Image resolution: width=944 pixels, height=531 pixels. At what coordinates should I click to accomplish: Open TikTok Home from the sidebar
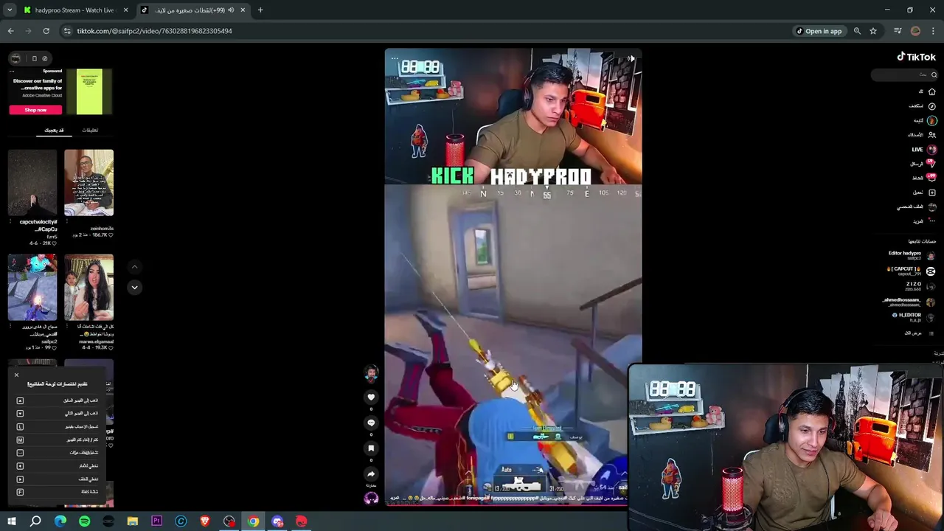931,91
